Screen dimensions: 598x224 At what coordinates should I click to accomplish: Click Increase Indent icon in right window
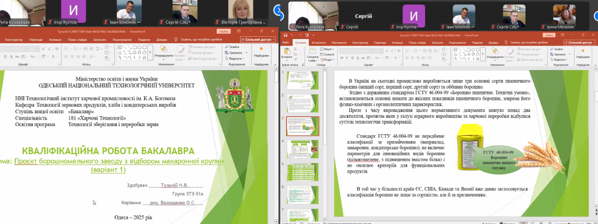click(x=430, y=51)
